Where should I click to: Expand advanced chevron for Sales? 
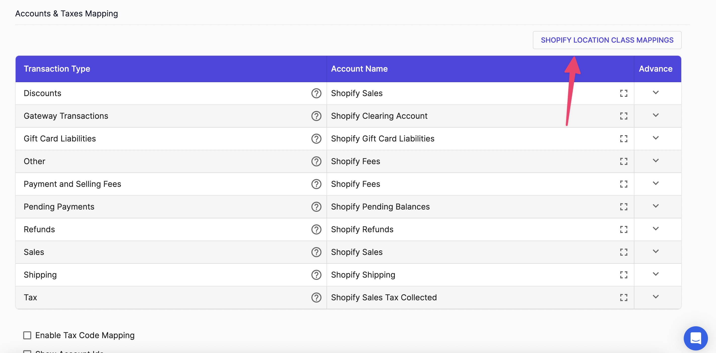click(x=655, y=251)
